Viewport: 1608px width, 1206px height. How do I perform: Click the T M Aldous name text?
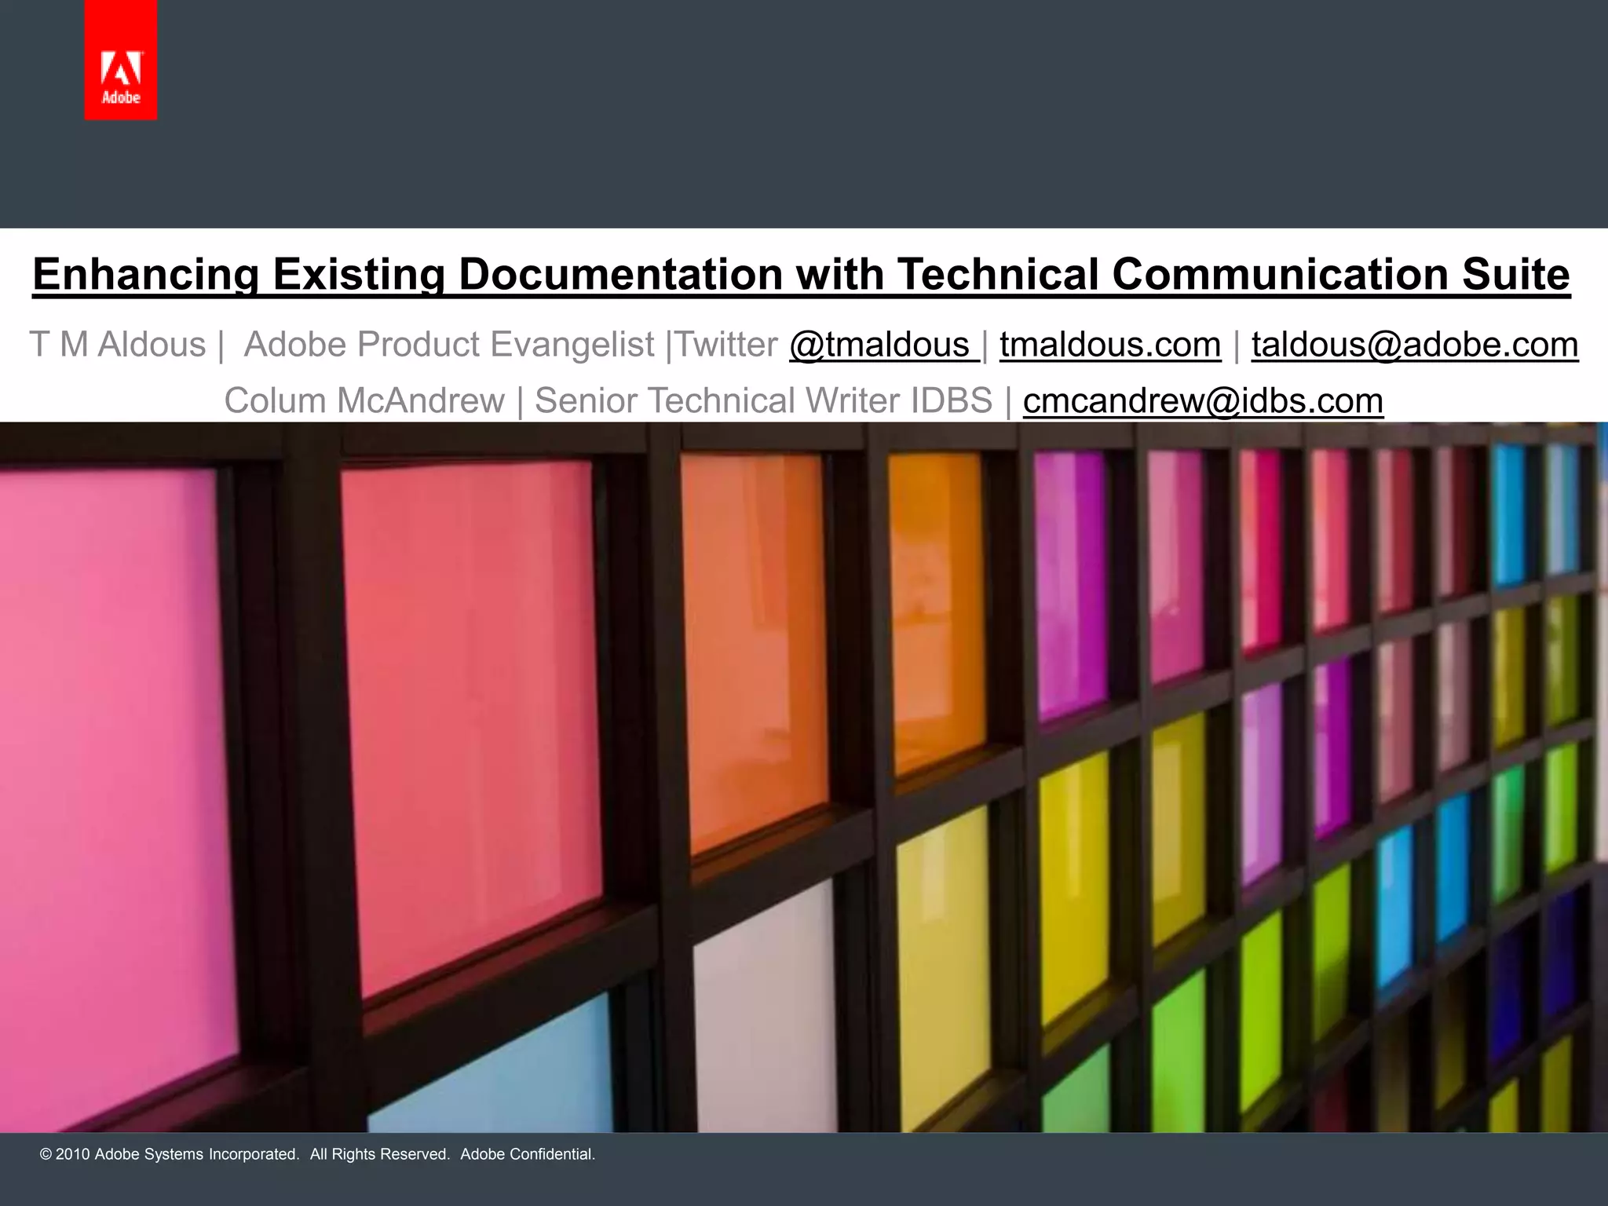click(118, 345)
